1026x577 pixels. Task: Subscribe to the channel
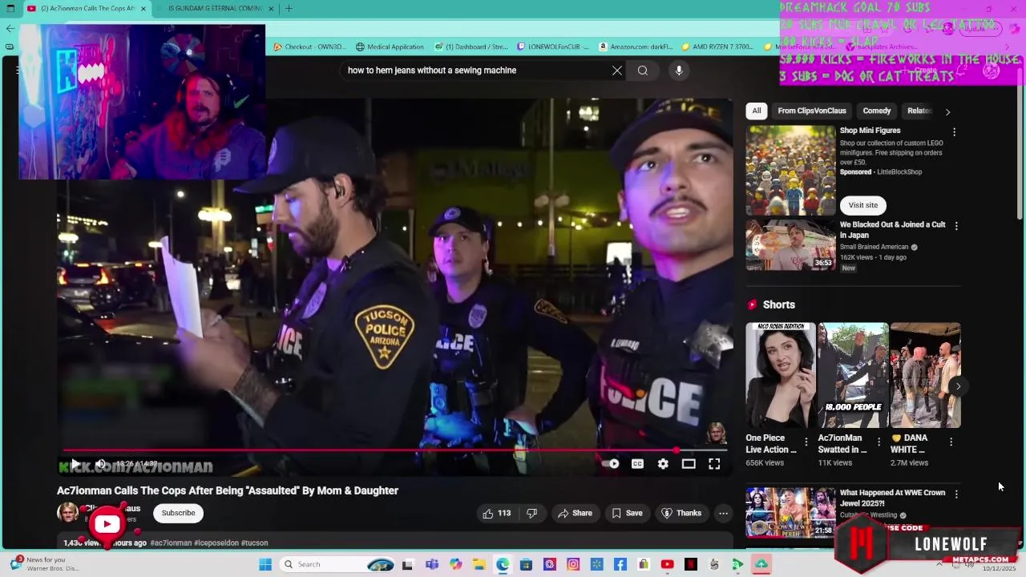(x=178, y=513)
